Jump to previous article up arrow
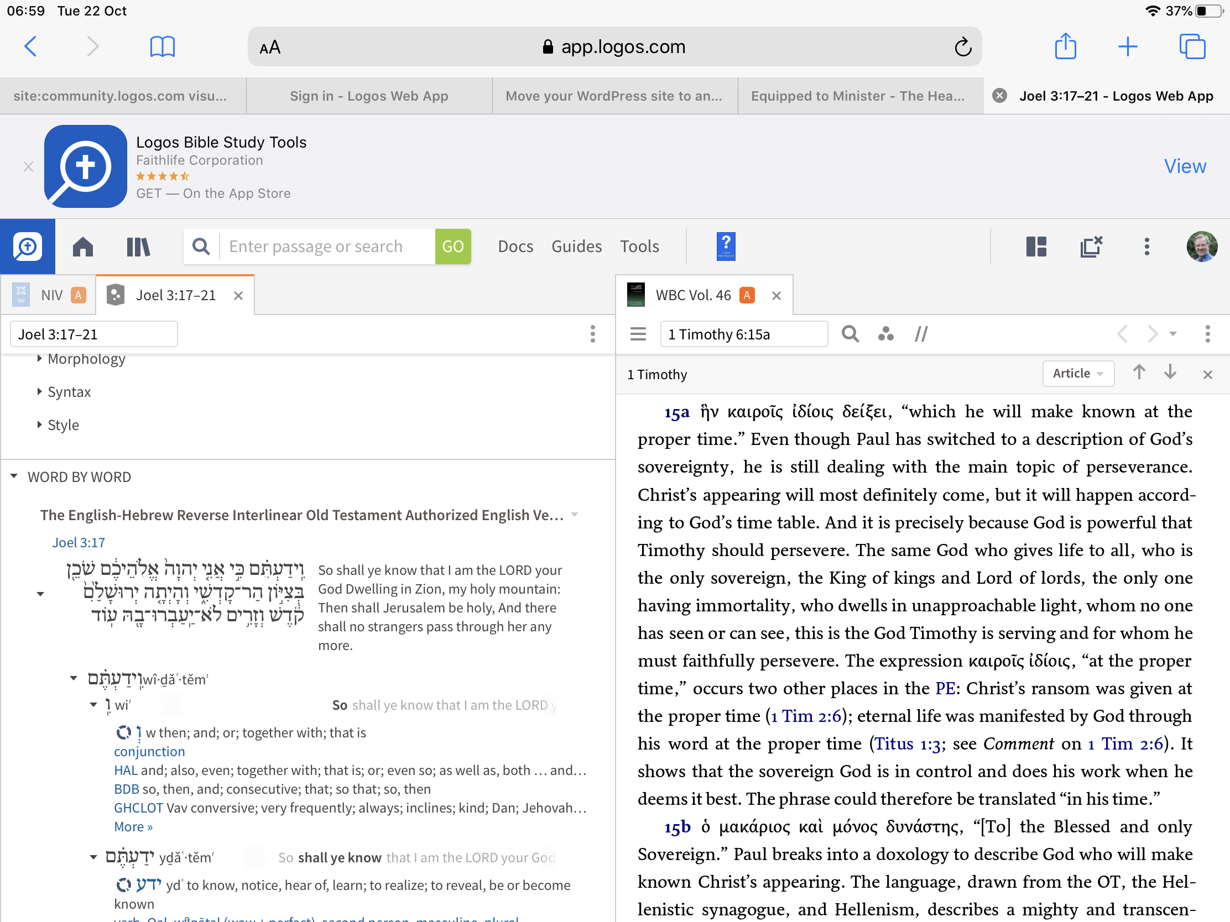The height and width of the screenshot is (922, 1230). pos(1139,373)
